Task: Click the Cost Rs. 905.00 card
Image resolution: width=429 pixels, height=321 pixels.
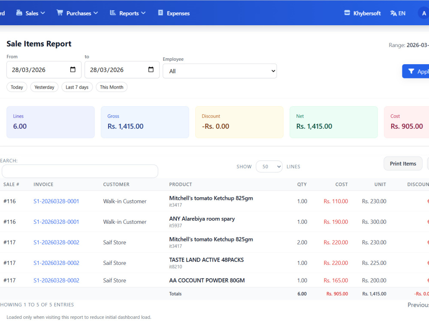Action: [407, 122]
